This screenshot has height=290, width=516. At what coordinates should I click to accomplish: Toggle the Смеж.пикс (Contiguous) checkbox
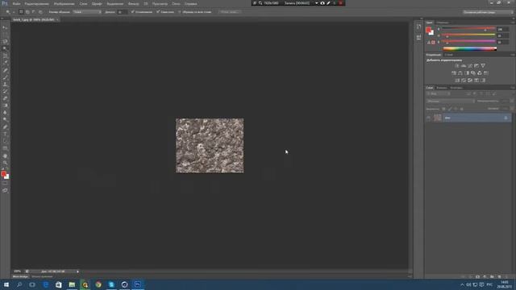click(x=158, y=12)
